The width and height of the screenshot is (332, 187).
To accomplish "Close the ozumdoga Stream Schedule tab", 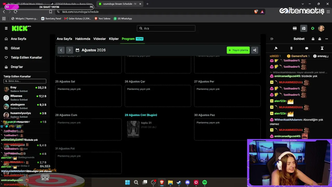I will click(x=140, y=4).
